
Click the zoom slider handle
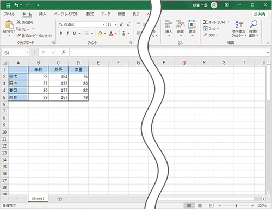pyautogui.click(x=236, y=206)
